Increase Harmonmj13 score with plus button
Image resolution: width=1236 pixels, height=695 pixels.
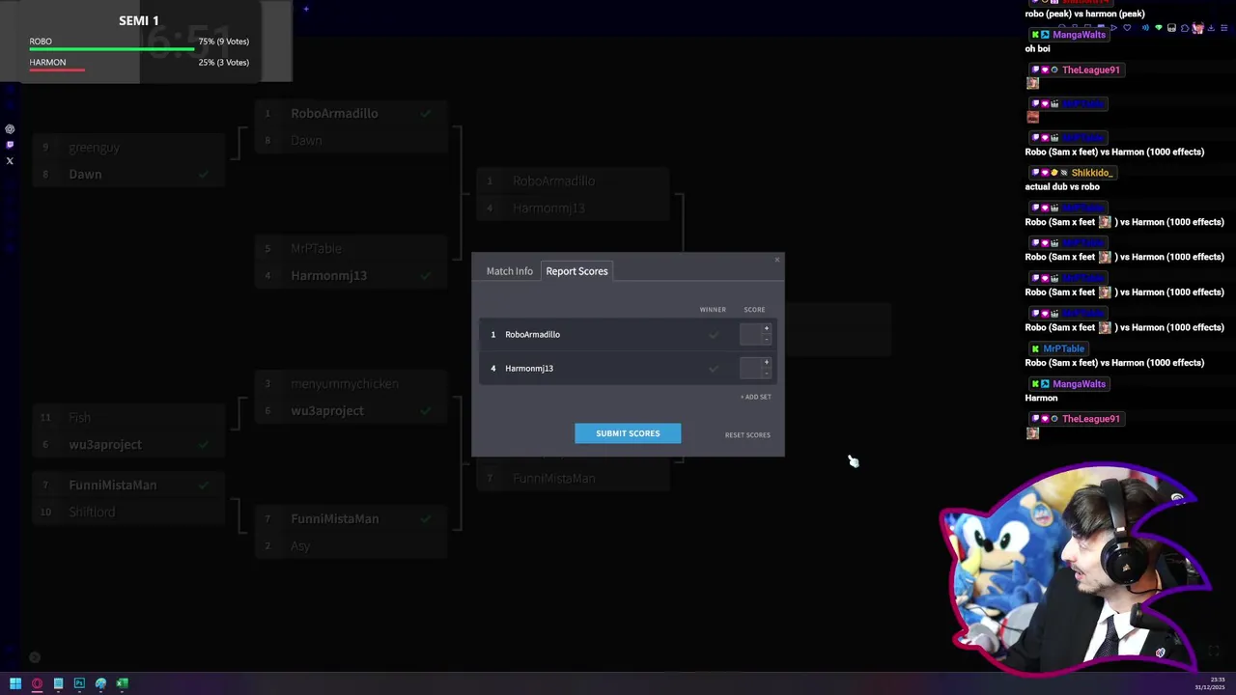click(767, 363)
